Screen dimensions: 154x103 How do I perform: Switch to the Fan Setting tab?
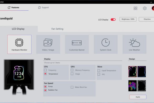(57, 29)
